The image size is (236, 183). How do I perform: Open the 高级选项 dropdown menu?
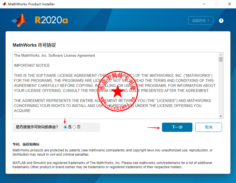(x=201, y=20)
